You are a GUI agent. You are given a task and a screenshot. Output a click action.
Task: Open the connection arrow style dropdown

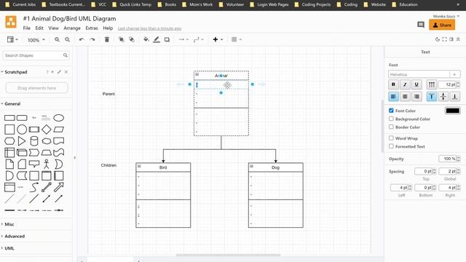point(183,39)
